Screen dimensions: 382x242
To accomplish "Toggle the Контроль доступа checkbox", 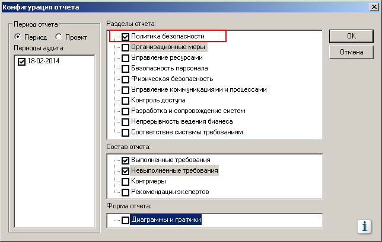I will 125,101.
